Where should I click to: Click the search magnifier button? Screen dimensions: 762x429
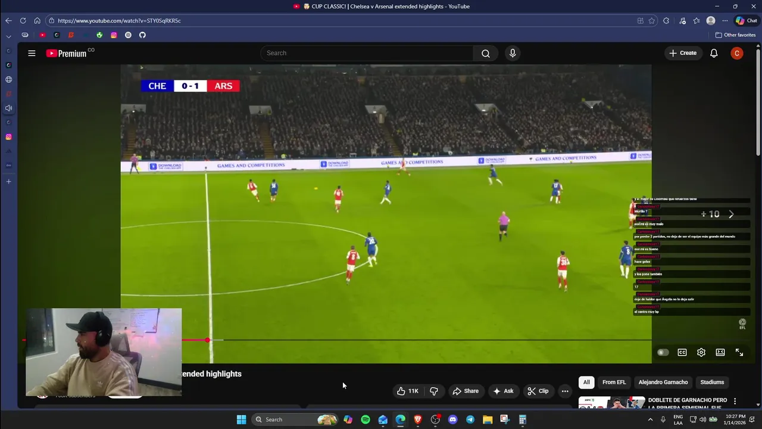point(486,53)
